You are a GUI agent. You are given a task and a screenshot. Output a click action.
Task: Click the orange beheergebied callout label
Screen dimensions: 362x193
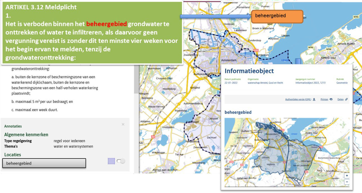[277, 17]
